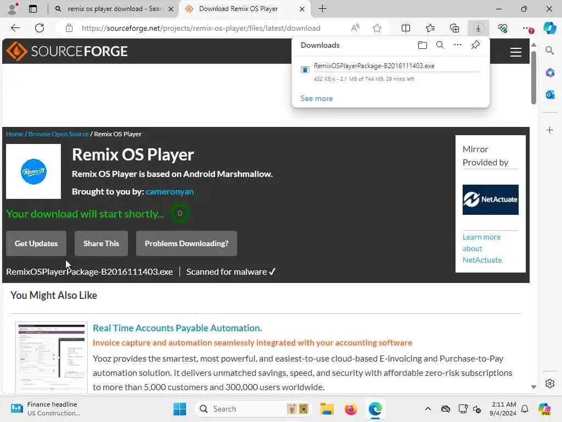This screenshot has height=422, width=562.
Task: Close the remix os player search tab
Action: [x=171, y=9]
